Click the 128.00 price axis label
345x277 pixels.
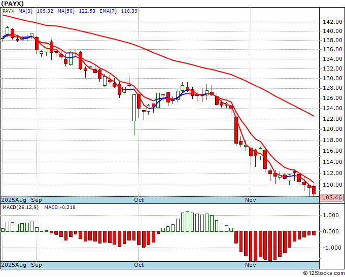(x=332, y=88)
